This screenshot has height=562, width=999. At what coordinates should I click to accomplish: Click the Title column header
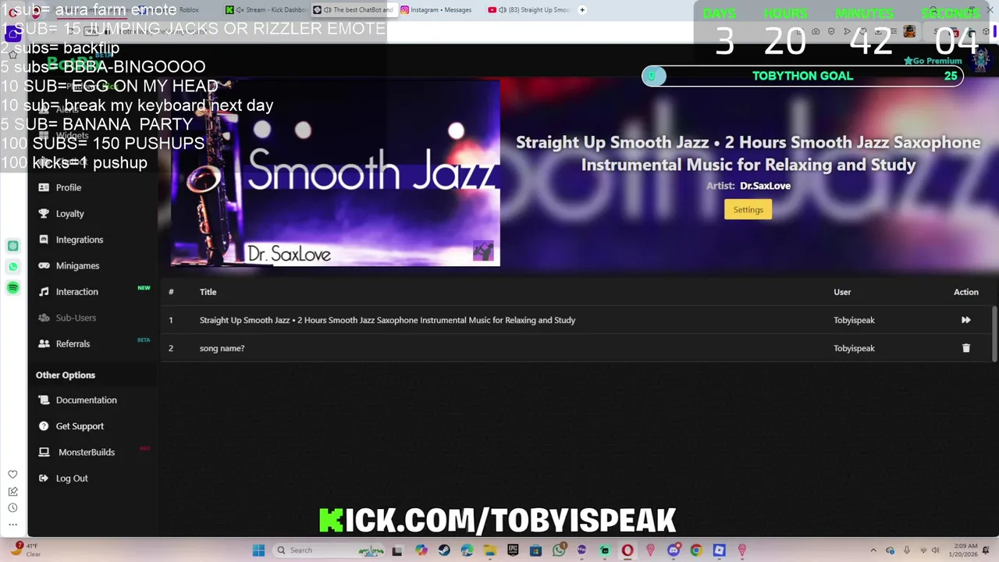pos(208,292)
